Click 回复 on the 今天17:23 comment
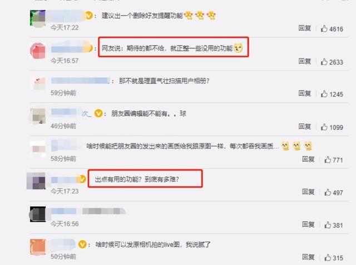The image size is (356, 265). tap(308, 192)
